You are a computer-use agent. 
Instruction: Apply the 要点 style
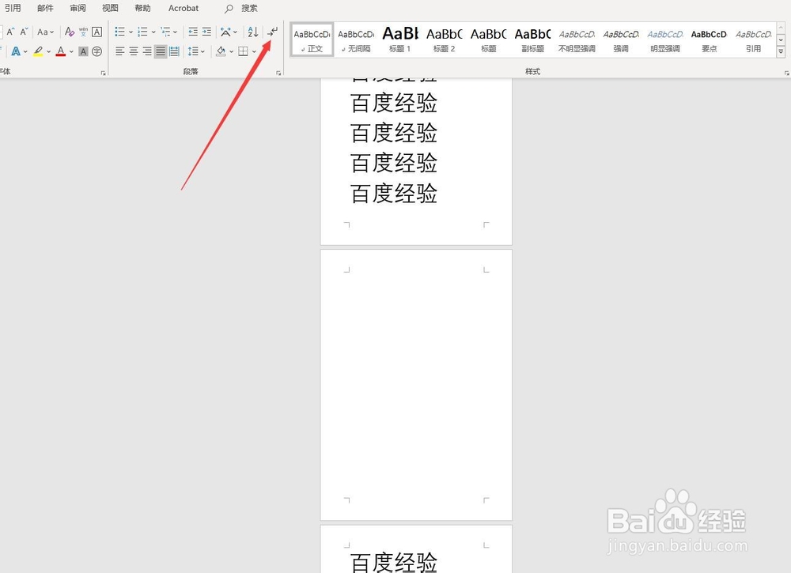(710, 40)
